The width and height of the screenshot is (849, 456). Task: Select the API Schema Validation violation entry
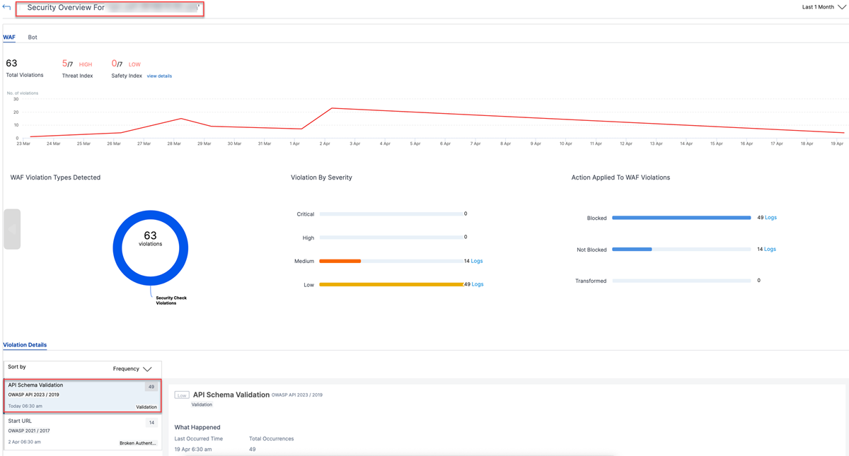(83, 396)
